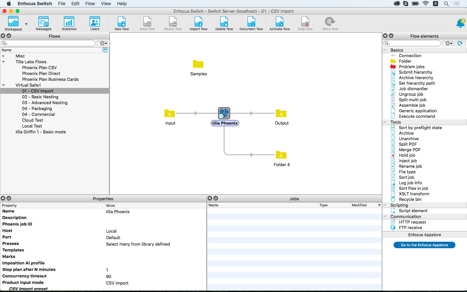Open the Enfocus Switch app menu
Viewport: 467px width, 292px height.
tap(35, 4)
